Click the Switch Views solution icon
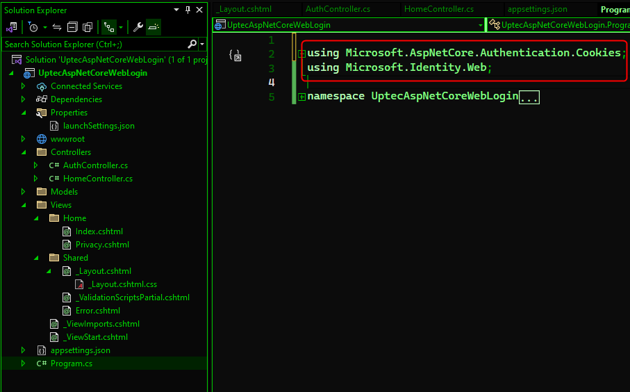630x392 pixels. pos(12,27)
